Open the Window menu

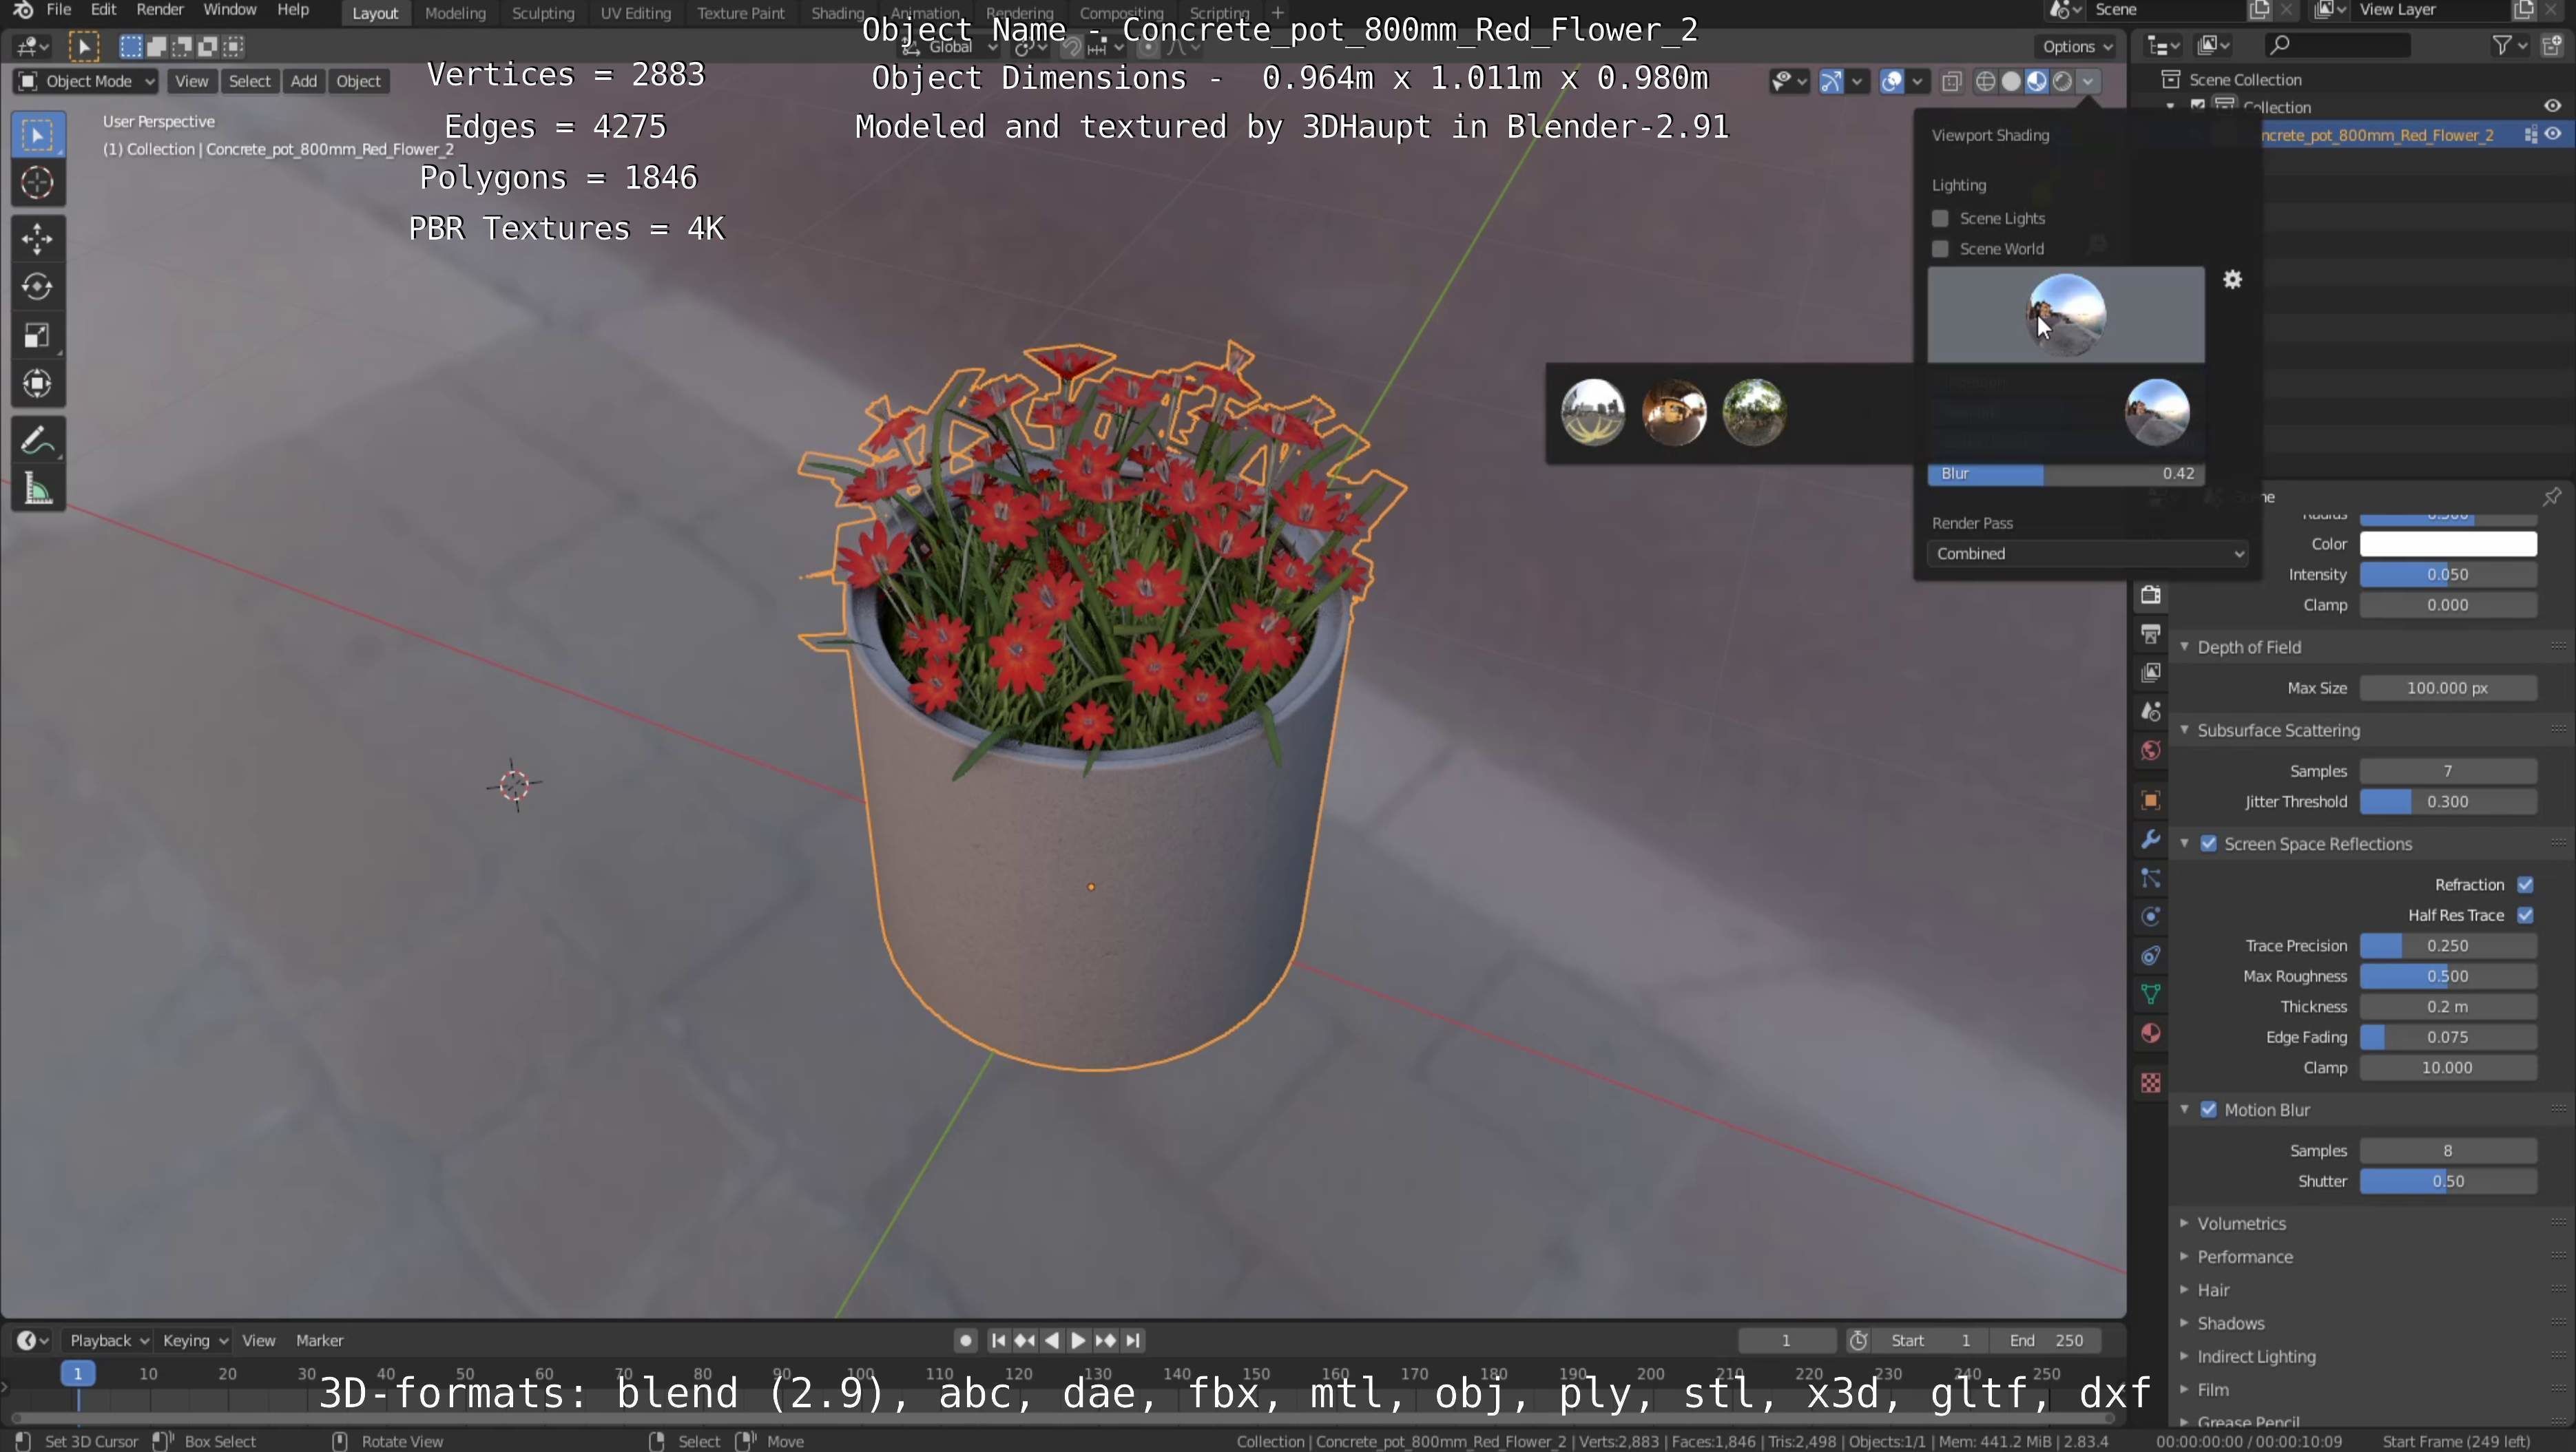pos(230,10)
